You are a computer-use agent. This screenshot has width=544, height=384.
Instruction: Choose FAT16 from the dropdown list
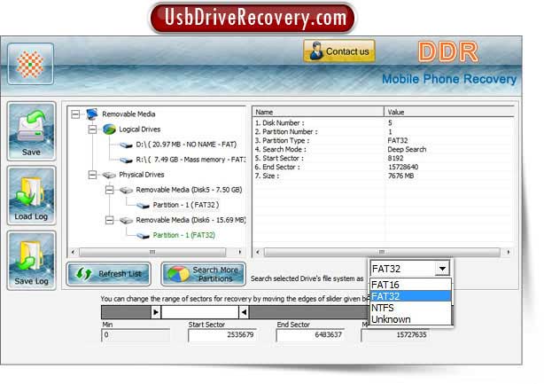point(385,285)
